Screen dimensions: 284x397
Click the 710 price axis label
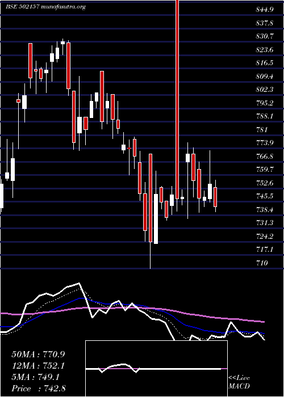coord(261,263)
